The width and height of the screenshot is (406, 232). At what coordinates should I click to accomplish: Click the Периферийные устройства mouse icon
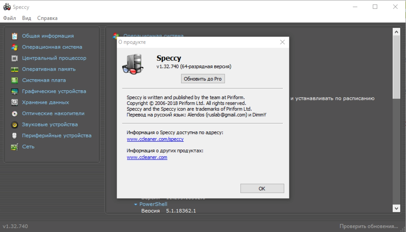tap(15, 136)
